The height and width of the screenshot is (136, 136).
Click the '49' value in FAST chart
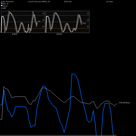[x=39, y=21]
